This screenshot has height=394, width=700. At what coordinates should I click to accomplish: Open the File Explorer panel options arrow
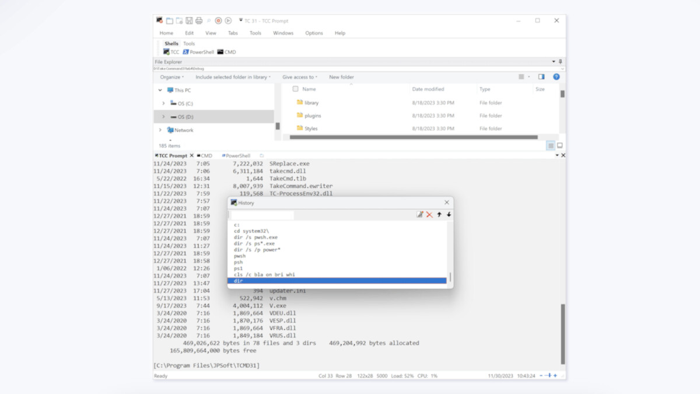(554, 61)
